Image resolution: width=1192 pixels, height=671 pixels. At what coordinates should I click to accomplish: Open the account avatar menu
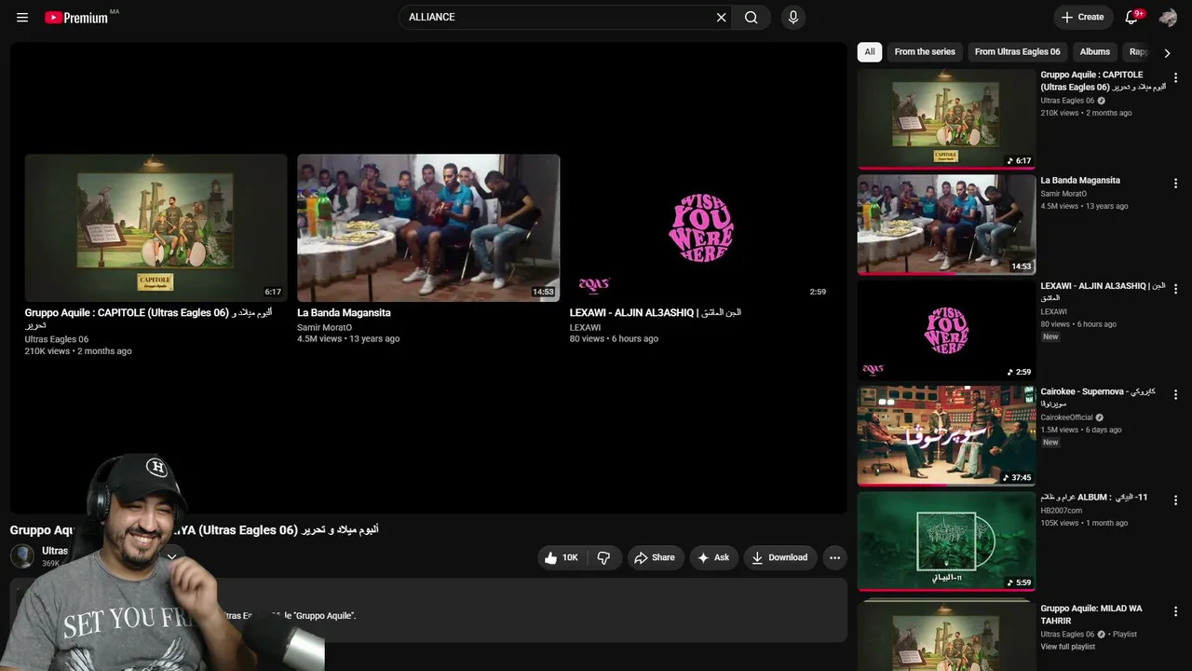[1168, 17]
